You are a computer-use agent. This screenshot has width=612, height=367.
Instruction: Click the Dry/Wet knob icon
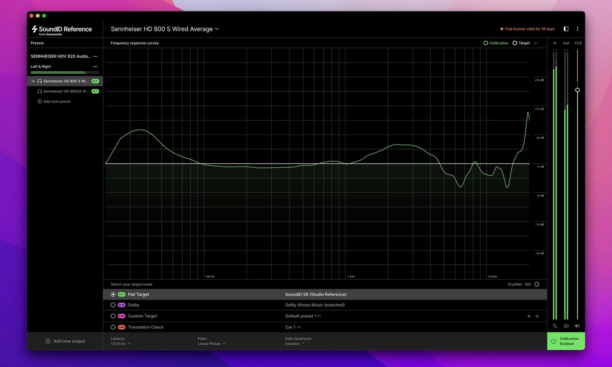(x=537, y=284)
